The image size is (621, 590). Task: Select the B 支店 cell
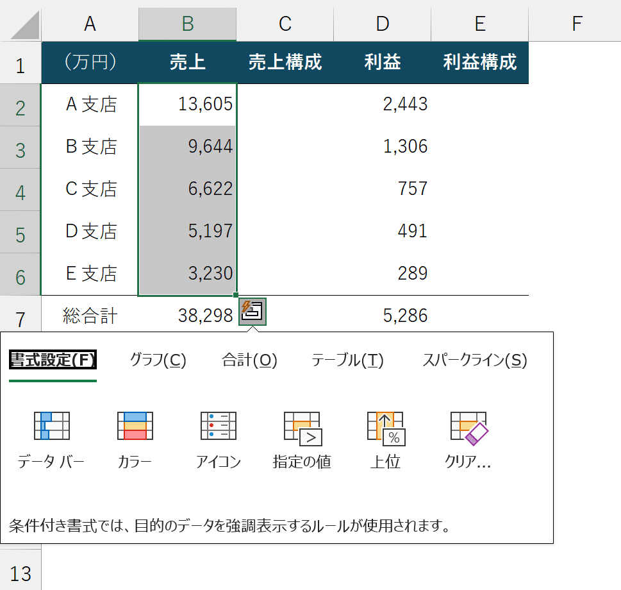tap(90, 147)
